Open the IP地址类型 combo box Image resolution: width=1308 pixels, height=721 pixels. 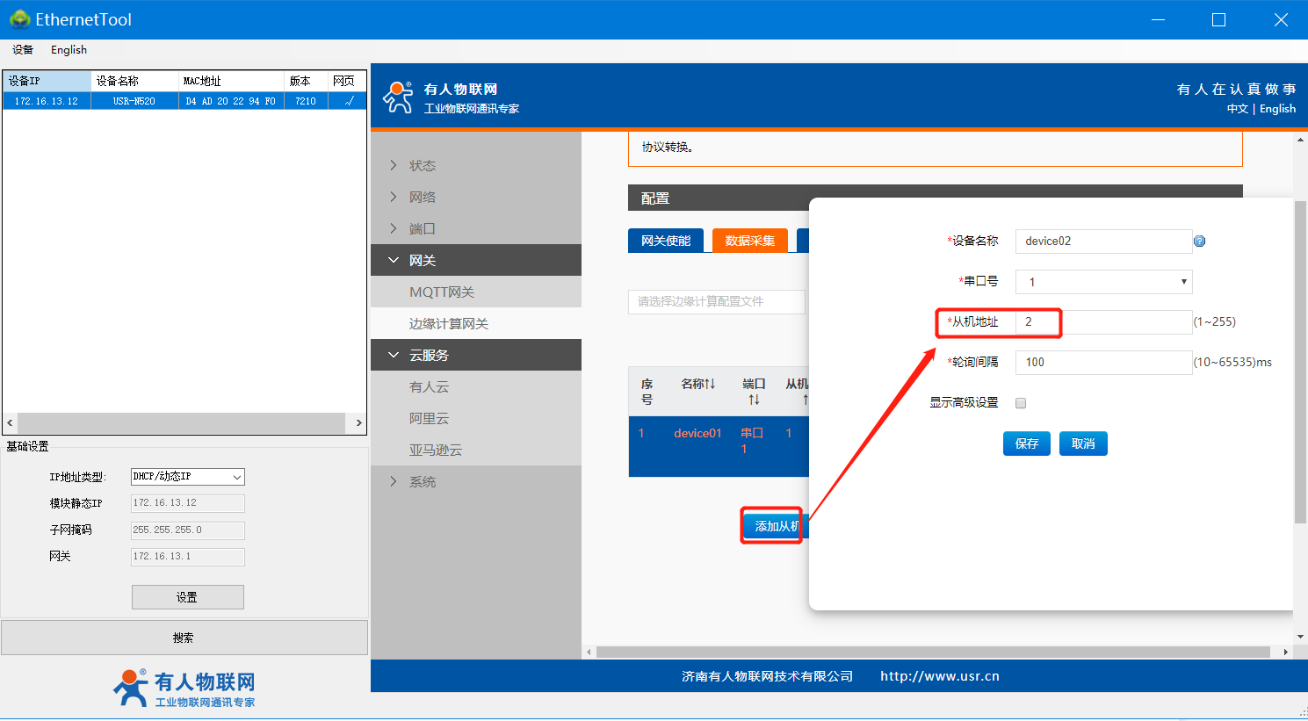click(x=187, y=477)
